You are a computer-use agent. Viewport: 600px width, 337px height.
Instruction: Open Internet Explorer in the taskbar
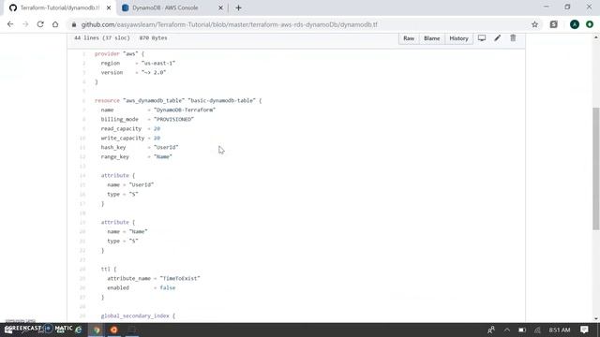(79, 330)
